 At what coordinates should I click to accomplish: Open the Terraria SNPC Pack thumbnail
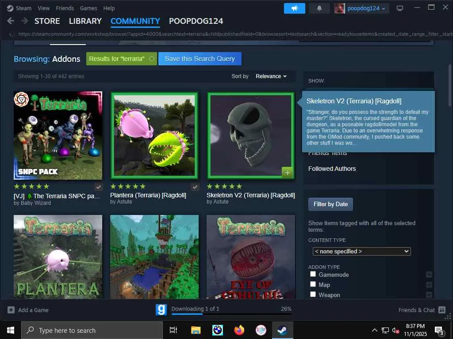click(x=58, y=136)
